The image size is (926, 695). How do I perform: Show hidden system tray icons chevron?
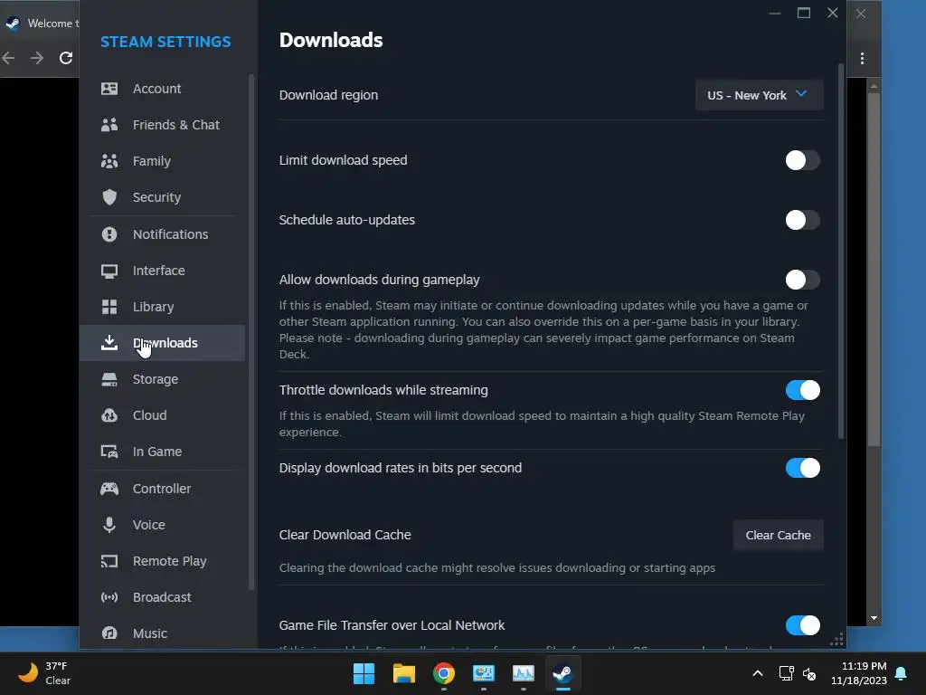(x=758, y=673)
